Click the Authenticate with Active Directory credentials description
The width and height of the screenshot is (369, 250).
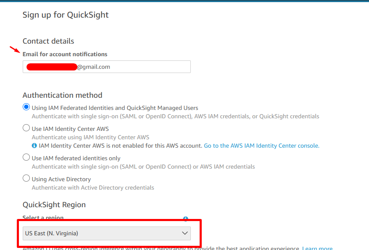[93, 187]
